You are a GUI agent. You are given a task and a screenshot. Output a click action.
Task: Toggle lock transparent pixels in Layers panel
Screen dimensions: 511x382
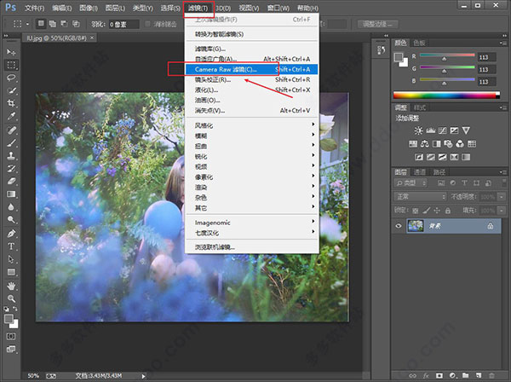[416, 211]
